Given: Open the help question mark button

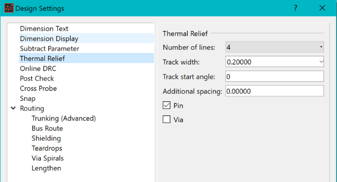Looking at the screenshot, I should point(296,8).
